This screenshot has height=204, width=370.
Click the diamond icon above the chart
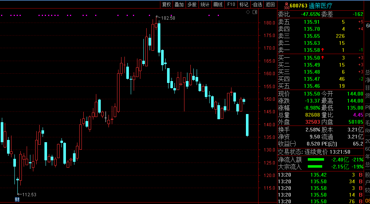click(248, 12)
